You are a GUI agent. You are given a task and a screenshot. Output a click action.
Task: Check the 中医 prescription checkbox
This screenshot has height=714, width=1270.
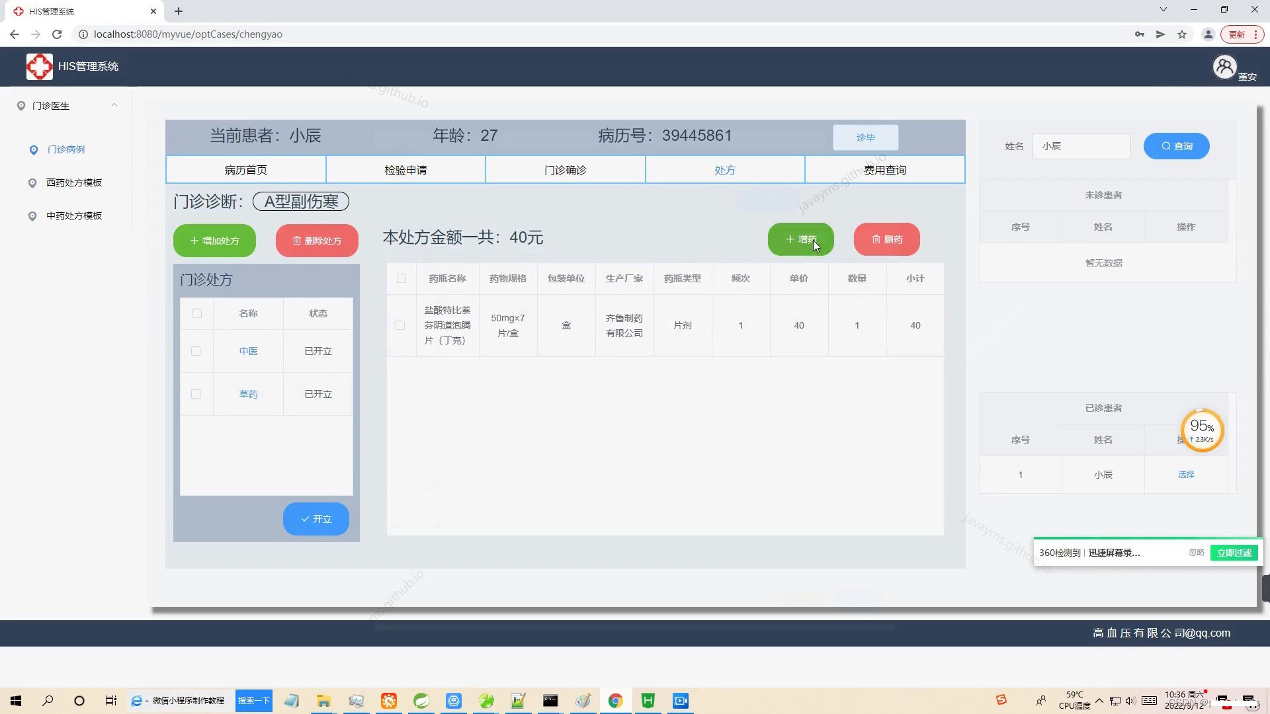[196, 351]
